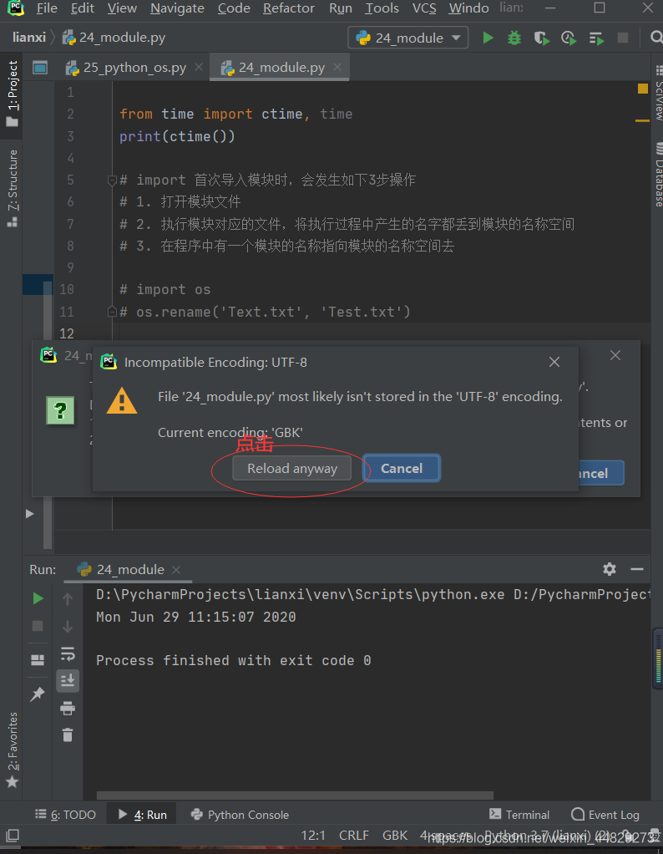Click the concurrency diagram run icon
Screen dimensions: 663x854
click(x=596, y=38)
